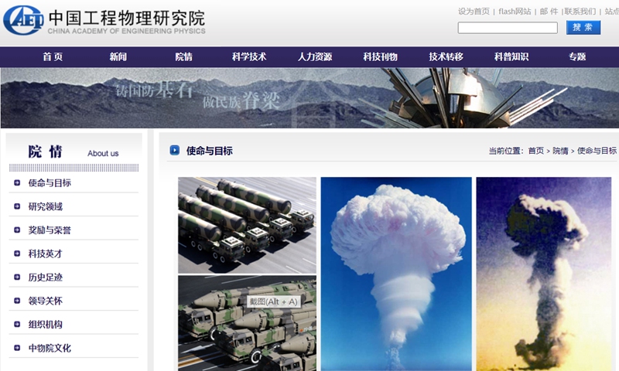The image size is (619, 371).
Task: Click 首页 in the breadcrumb path
Action: point(535,151)
